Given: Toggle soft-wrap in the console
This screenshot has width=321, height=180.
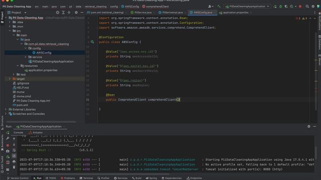Looking at the screenshot, I should (x=14, y=150).
